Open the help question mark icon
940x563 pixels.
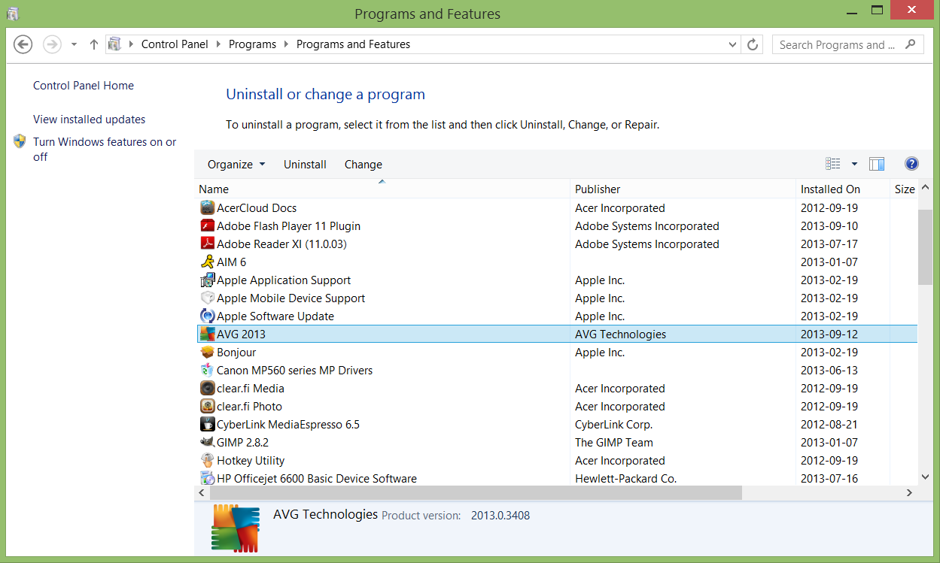pyautogui.click(x=911, y=164)
